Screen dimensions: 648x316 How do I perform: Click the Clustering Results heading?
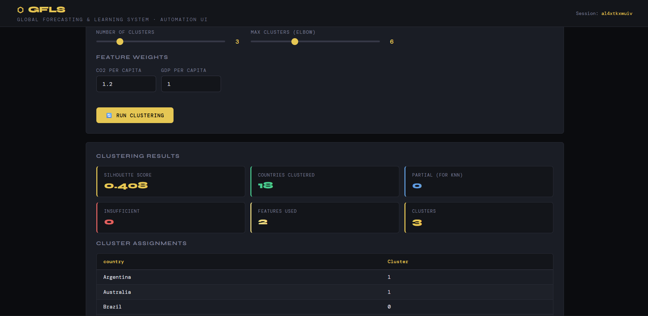point(138,156)
